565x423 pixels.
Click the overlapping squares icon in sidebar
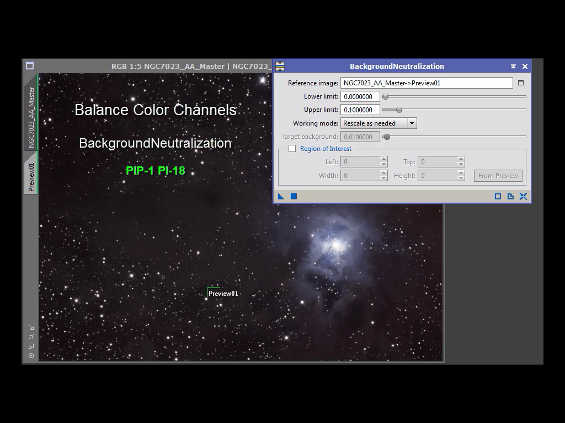pos(31,346)
